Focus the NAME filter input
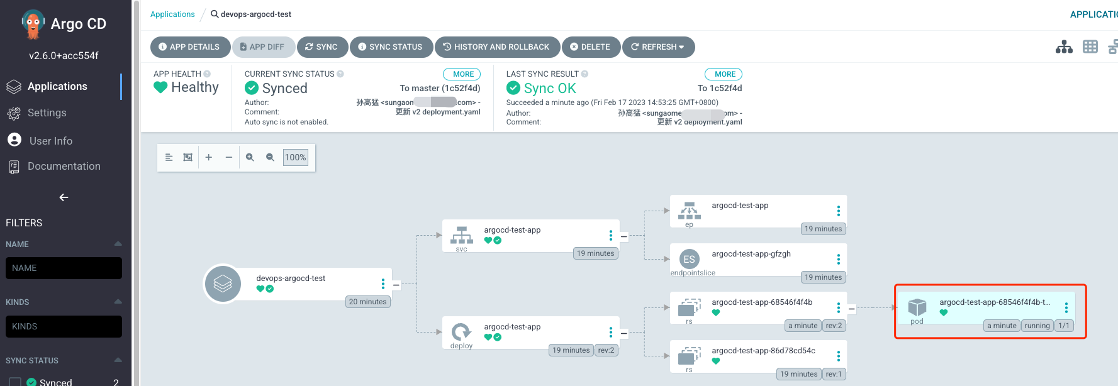1118x386 pixels. coord(64,268)
